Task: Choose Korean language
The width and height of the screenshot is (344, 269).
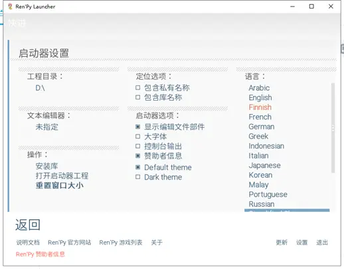Action: tap(260, 175)
